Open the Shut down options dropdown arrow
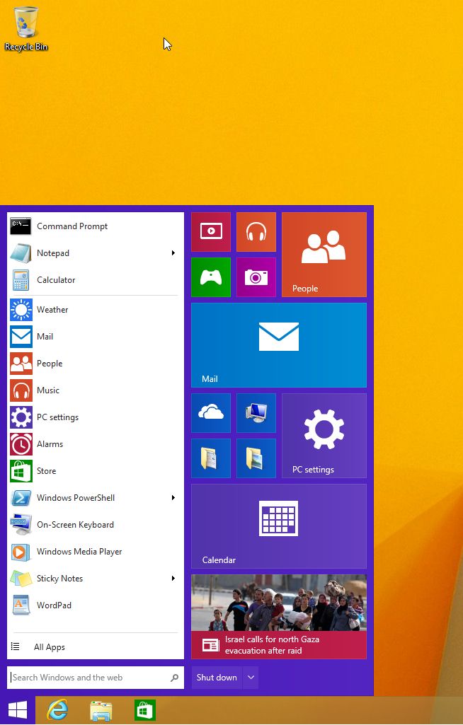This screenshot has height=725, width=463. click(251, 678)
